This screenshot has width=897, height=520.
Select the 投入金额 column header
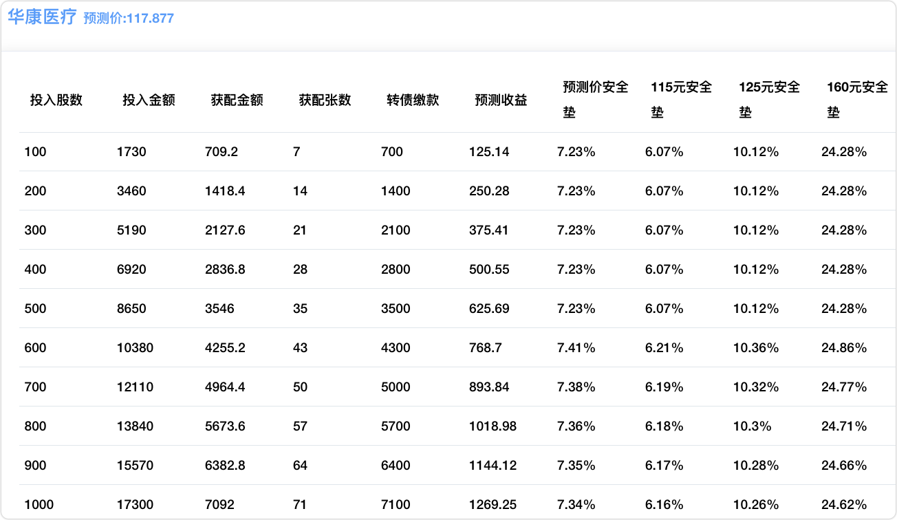coord(149,100)
